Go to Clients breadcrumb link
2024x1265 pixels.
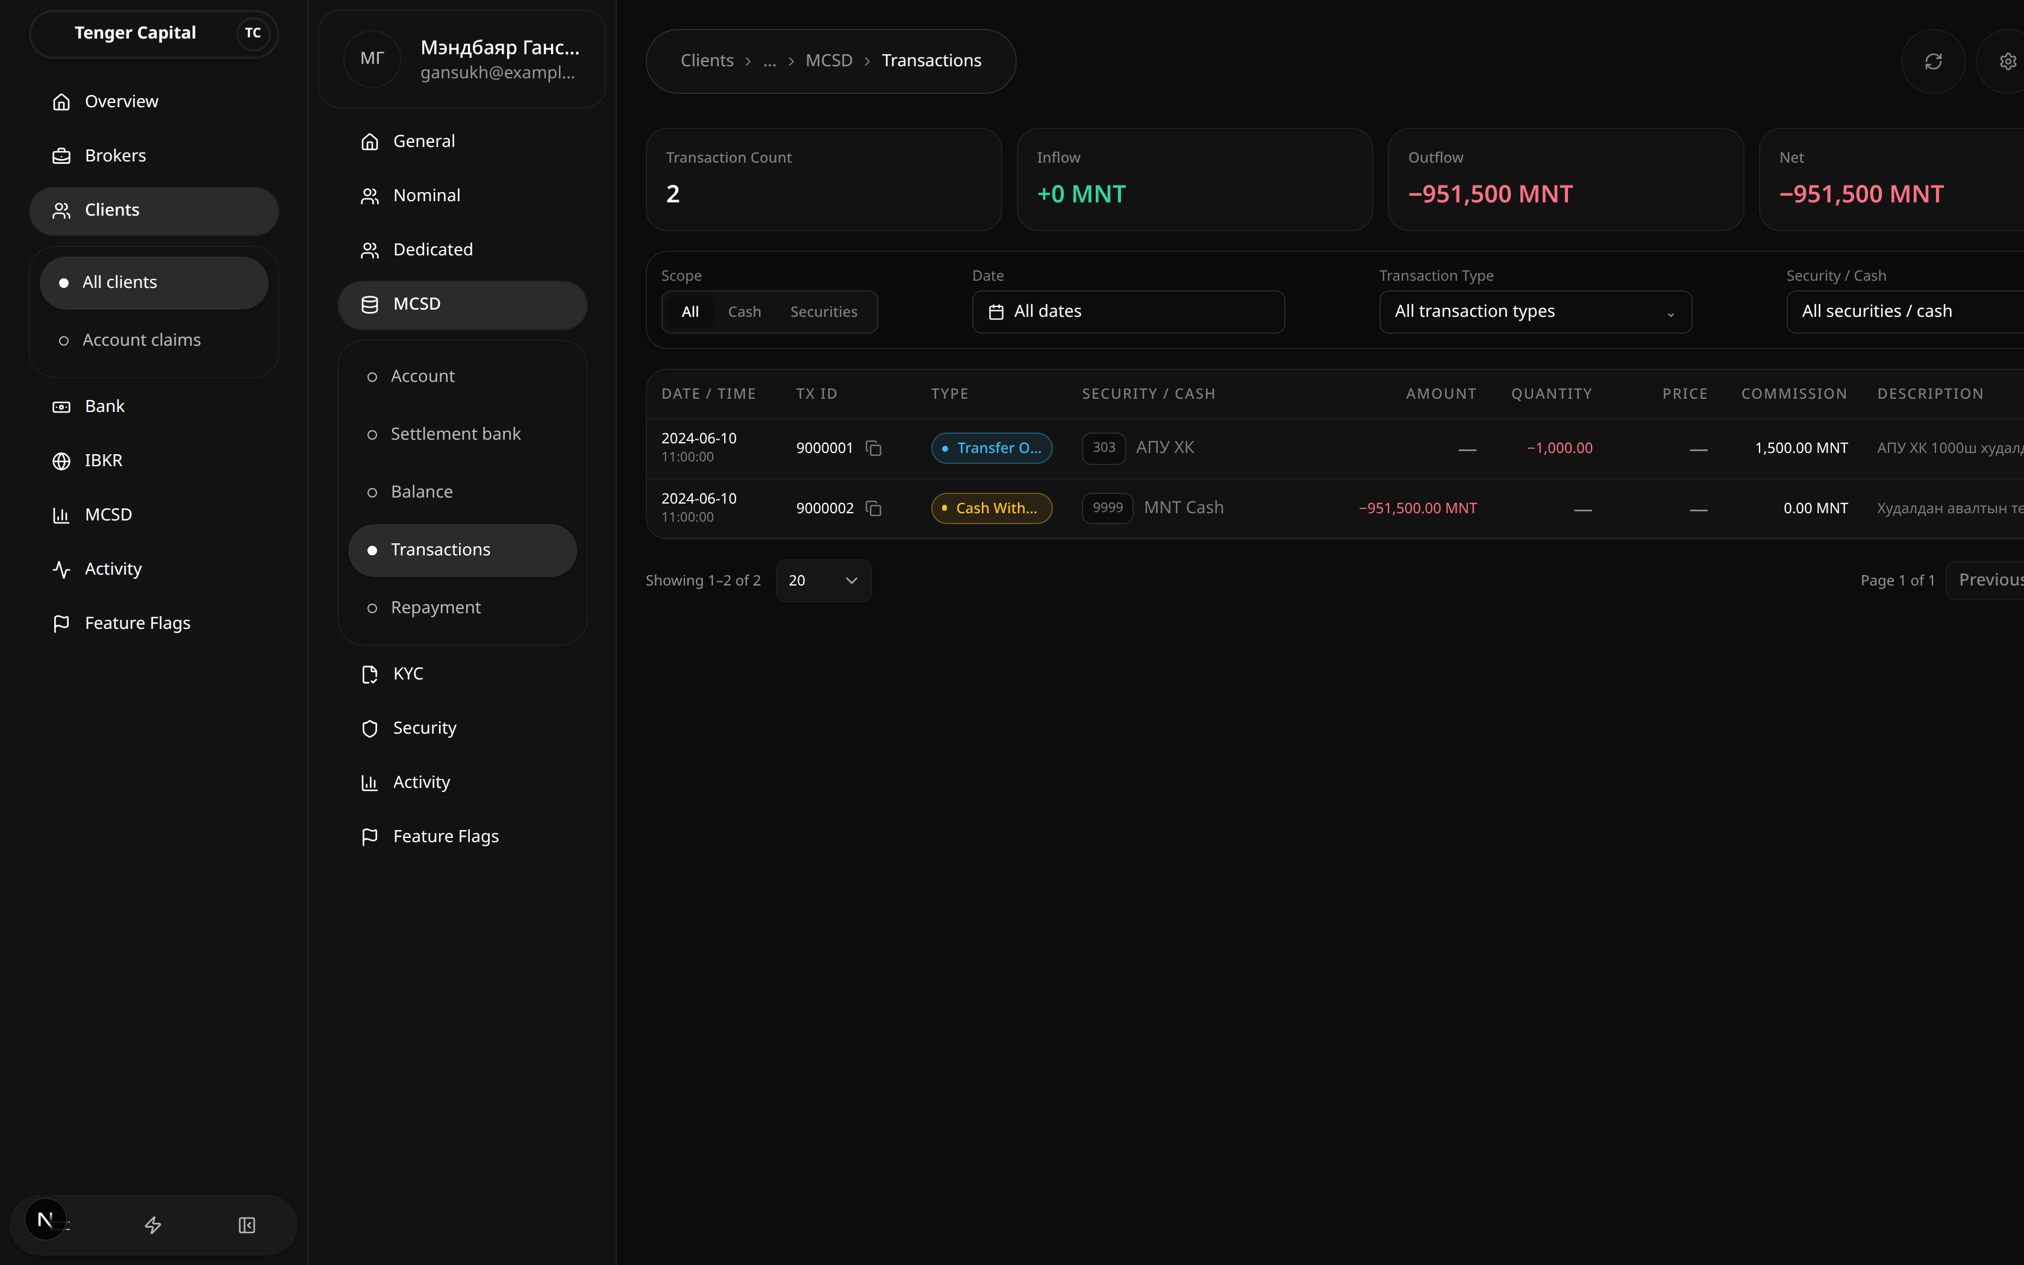point(707,61)
